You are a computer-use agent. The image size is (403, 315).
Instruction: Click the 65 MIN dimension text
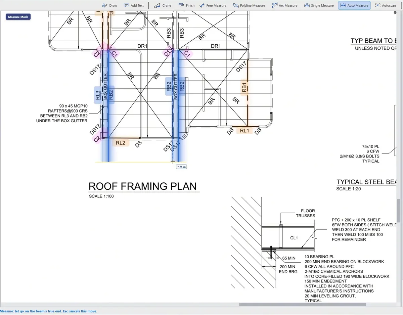click(x=289, y=258)
